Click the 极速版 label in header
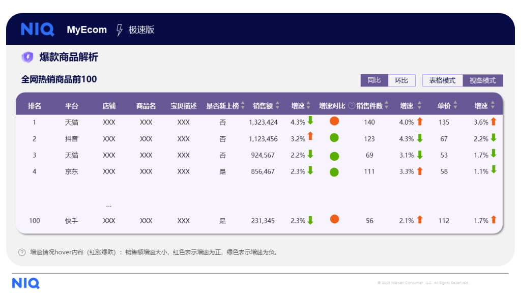521x293 pixels. (141, 30)
